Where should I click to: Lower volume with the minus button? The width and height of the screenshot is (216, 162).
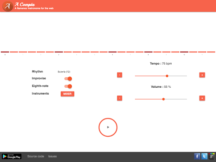pyautogui.click(x=119, y=98)
